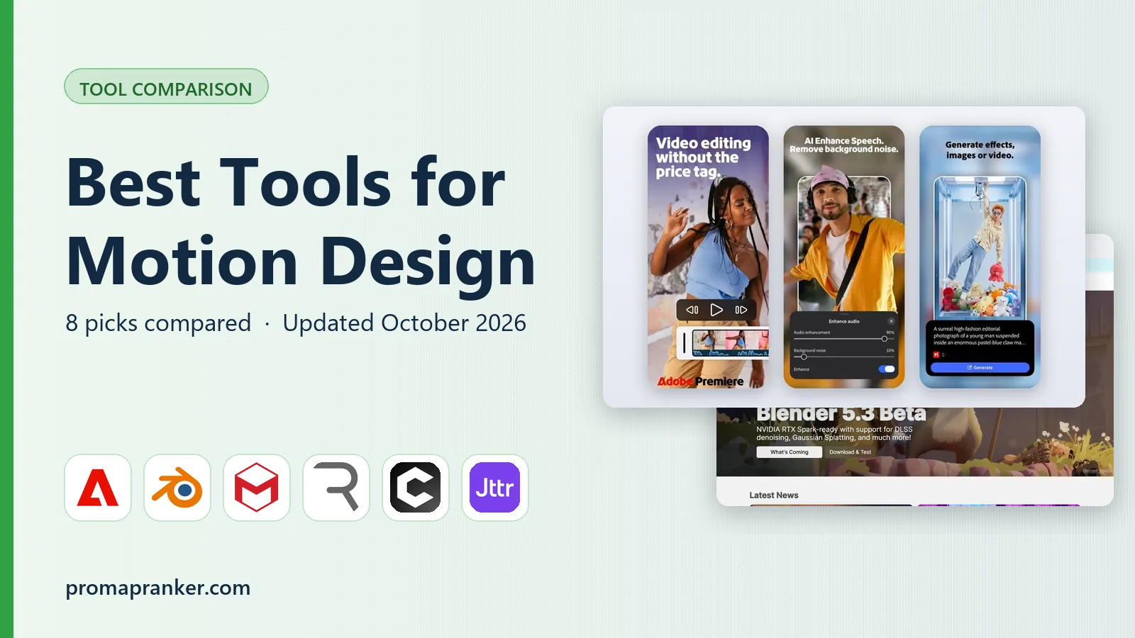
Task: Click the black C-shaped logo icon
Action: [416, 488]
